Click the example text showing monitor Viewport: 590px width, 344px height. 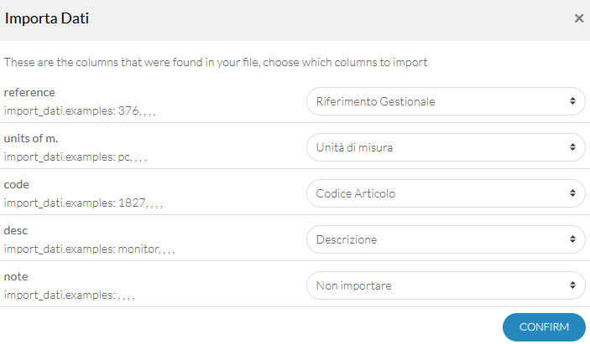tap(90, 249)
